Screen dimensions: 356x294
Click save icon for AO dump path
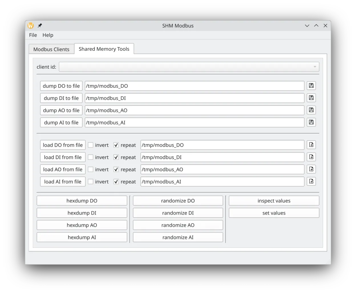[311, 110]
